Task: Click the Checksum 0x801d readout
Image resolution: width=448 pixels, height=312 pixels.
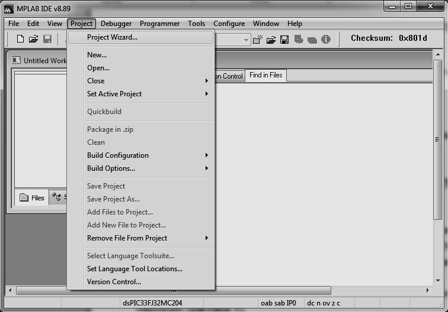Action: (389, 38)
